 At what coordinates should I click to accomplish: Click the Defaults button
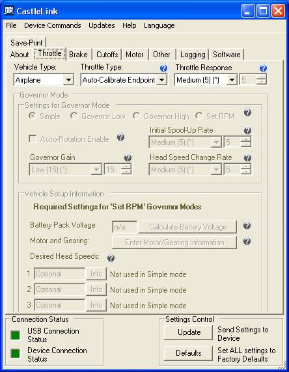(189, 353)
